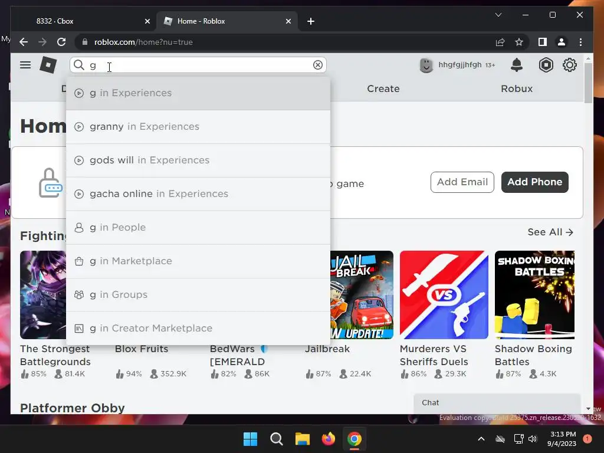Click the roblox.com address bar URL
This screenshot has height=453, width=604.
143,42
